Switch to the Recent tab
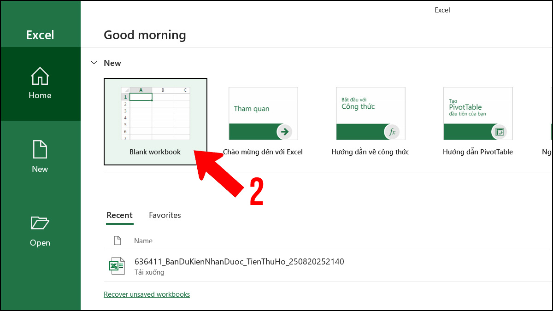Image resolution: width=553 pixels, height=311 pixels. 119,215
